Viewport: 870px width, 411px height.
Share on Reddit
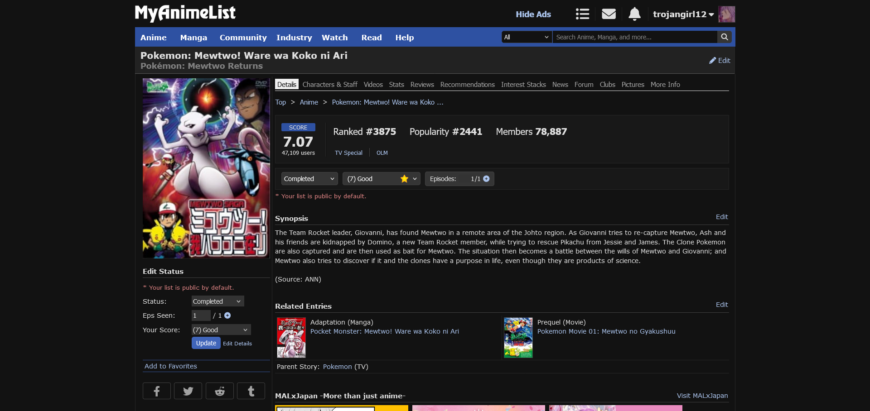tap(220, 391)
